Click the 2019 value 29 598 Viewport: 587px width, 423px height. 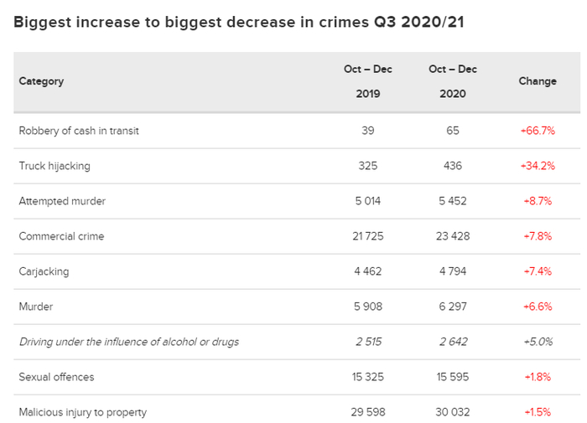click(x=367, y=412)
